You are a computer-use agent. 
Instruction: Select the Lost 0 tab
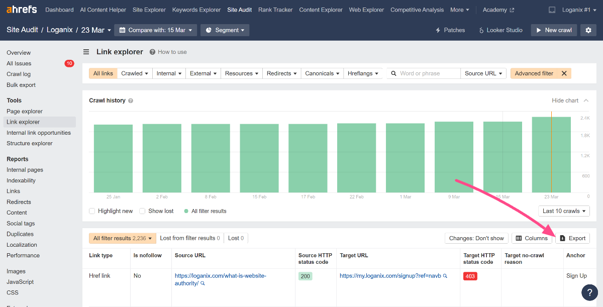tap(236, 238)
